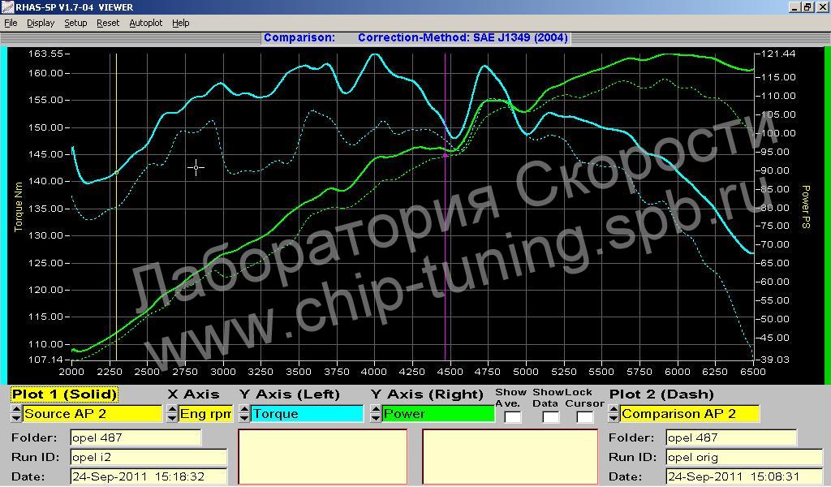
Task: Click the Plot 2 Folder field 'opel 487'
Action: coord(731,437)
